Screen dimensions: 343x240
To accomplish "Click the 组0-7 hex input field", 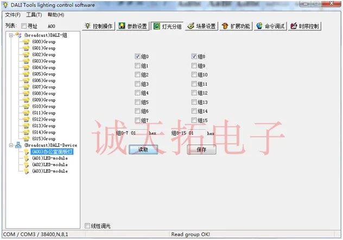I will (x=139, y=133).
